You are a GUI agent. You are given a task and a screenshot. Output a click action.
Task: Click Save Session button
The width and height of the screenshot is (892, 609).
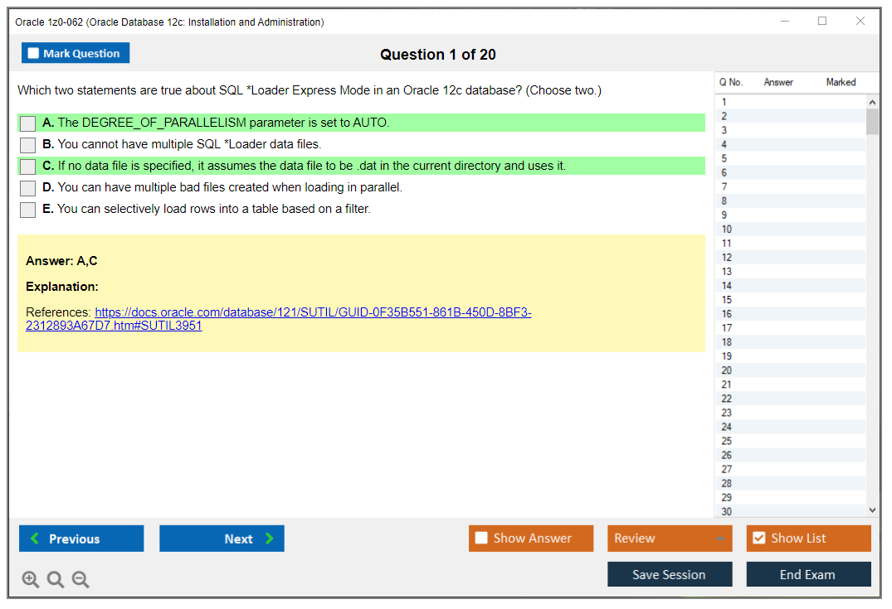coord(669,574)
